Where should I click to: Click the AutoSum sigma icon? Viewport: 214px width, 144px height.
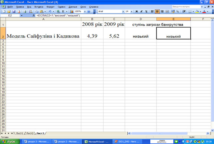pyautogui.click(x=63, y=12)
